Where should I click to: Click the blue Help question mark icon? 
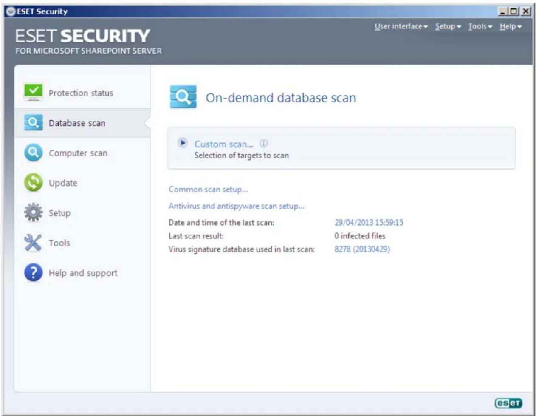33,273
